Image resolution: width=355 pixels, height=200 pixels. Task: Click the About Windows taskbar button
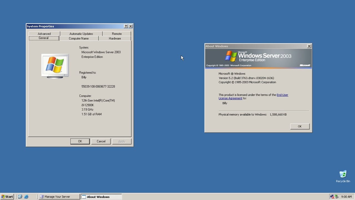click(x=101, y=197)
